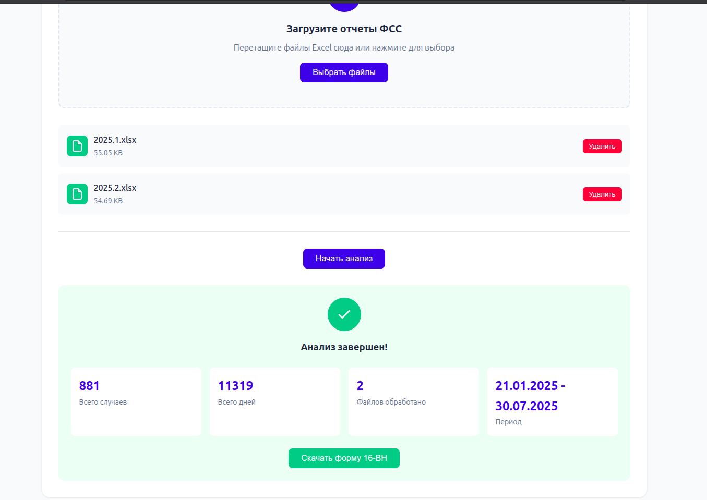The width and height of the screenshot is (707, 500).
Task: Select the 2025.2.xlsx file name
Action: 115,188
